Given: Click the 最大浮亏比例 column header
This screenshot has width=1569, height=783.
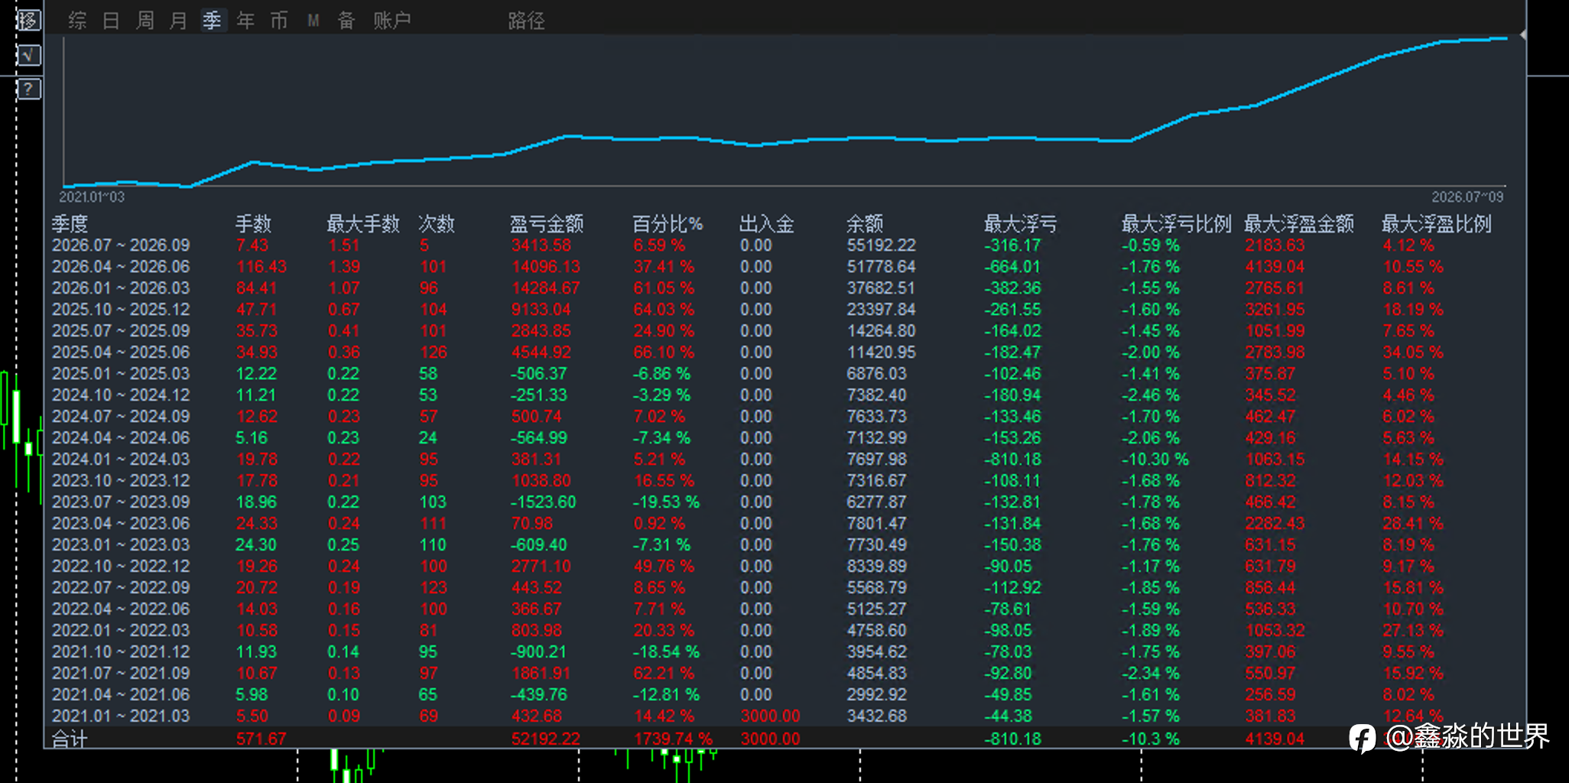Looking at the screenshot, I should (1176, 224).
